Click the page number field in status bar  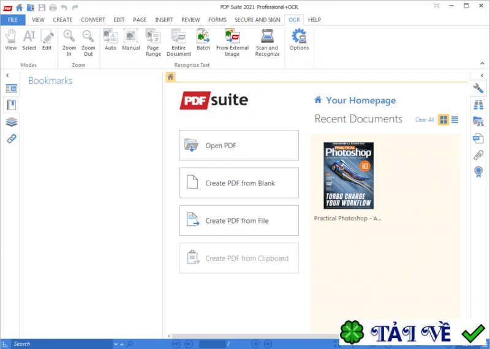212,344
